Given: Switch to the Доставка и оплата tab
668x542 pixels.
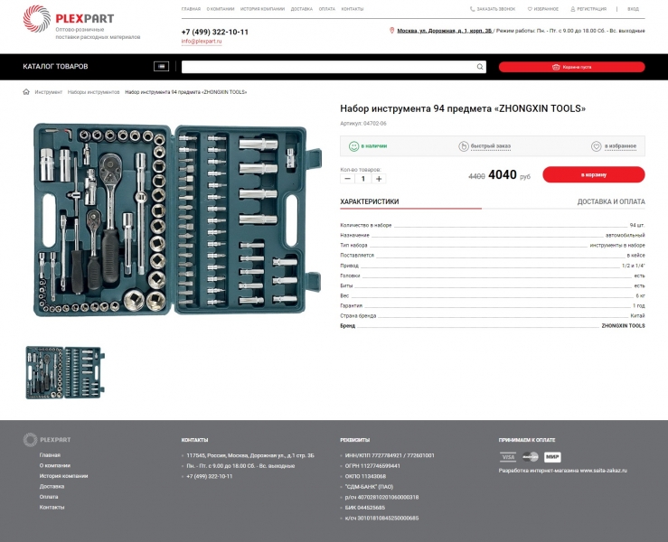Looking at the screenshot, I should [611, 201].
